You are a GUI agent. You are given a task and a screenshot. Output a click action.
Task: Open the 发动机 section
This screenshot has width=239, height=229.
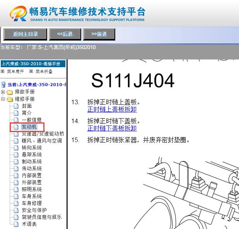click(x=29, y=127)
